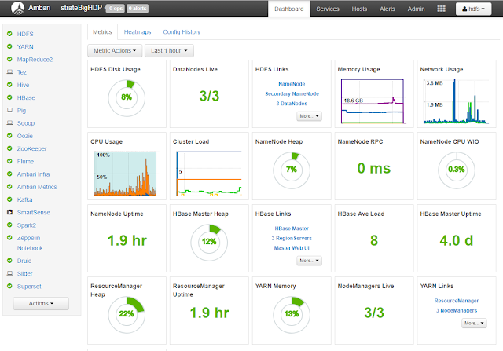Open the Secondary NameNode link
This screenshot has width=503, height=351.
[x=292, y=93]
